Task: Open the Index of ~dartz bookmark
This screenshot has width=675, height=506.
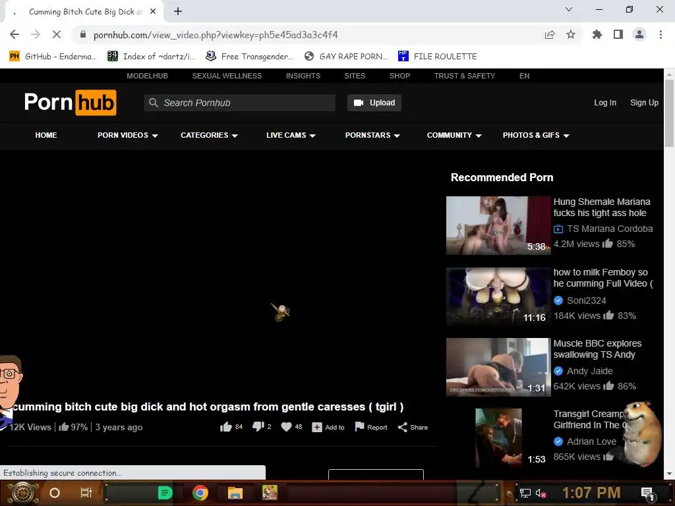Action: point(151,57)
